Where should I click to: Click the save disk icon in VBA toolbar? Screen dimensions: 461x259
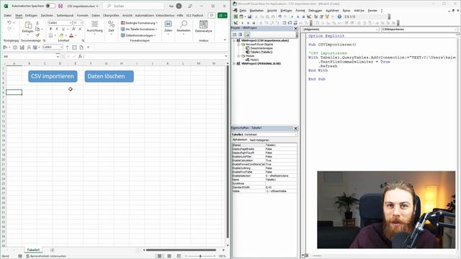(x=250, y=17)
